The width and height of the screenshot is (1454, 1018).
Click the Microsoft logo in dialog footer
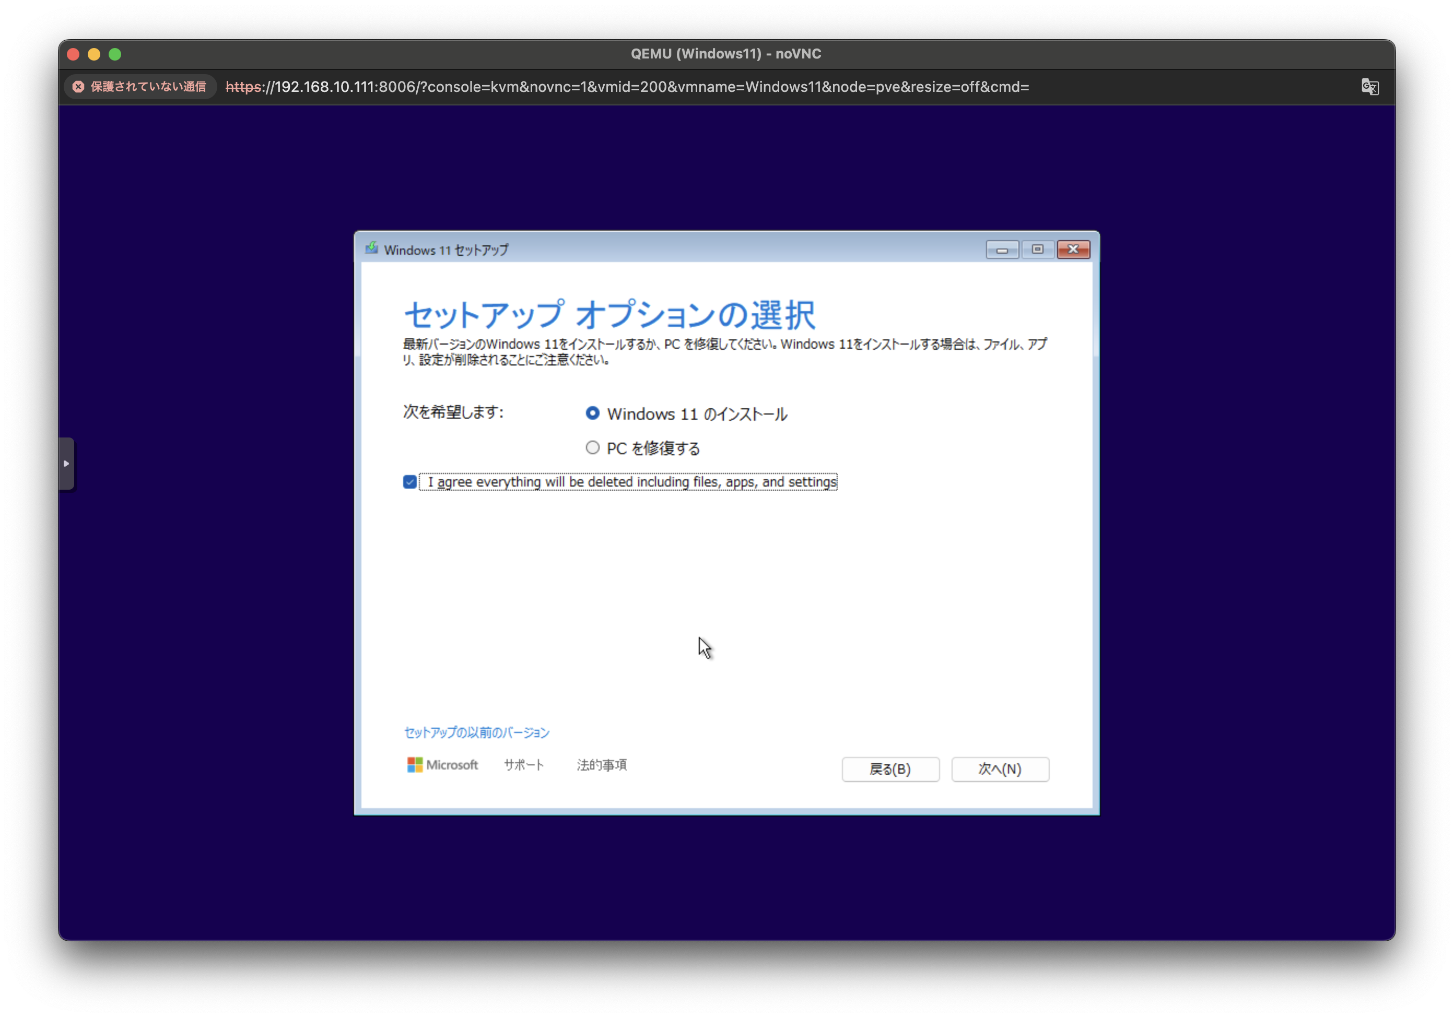point(442,765)
